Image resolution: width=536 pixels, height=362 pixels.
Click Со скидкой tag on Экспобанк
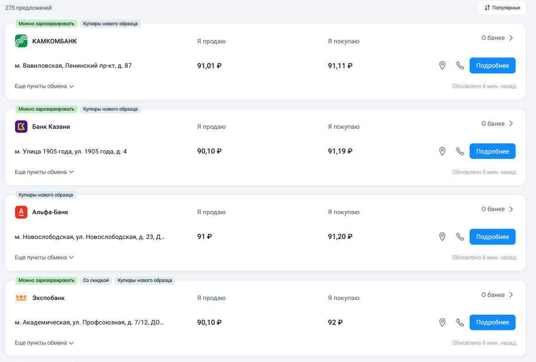pyautogui.click(x=96, y=280)
